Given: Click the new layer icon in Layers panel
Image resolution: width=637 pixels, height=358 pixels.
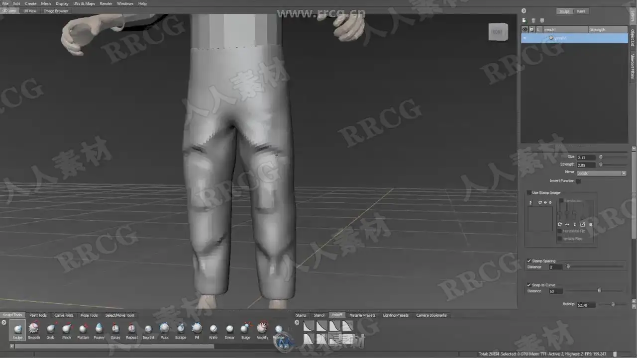Looking at the screenshot, I should (x=524, y=20).
